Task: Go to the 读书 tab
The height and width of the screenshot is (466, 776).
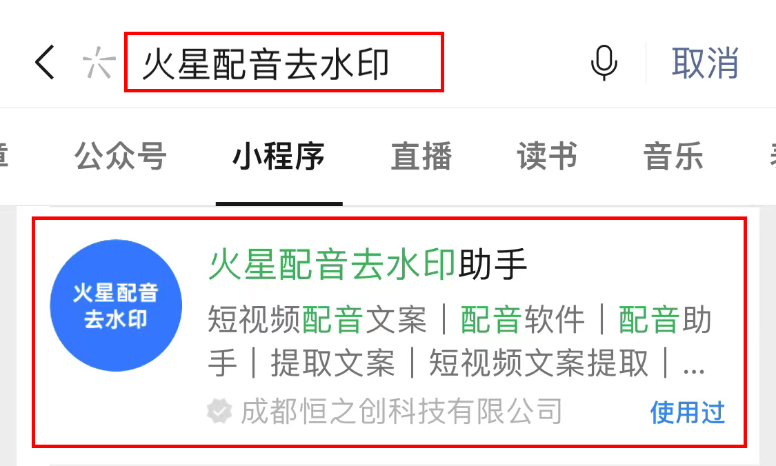Action: (x=548, y=156)
